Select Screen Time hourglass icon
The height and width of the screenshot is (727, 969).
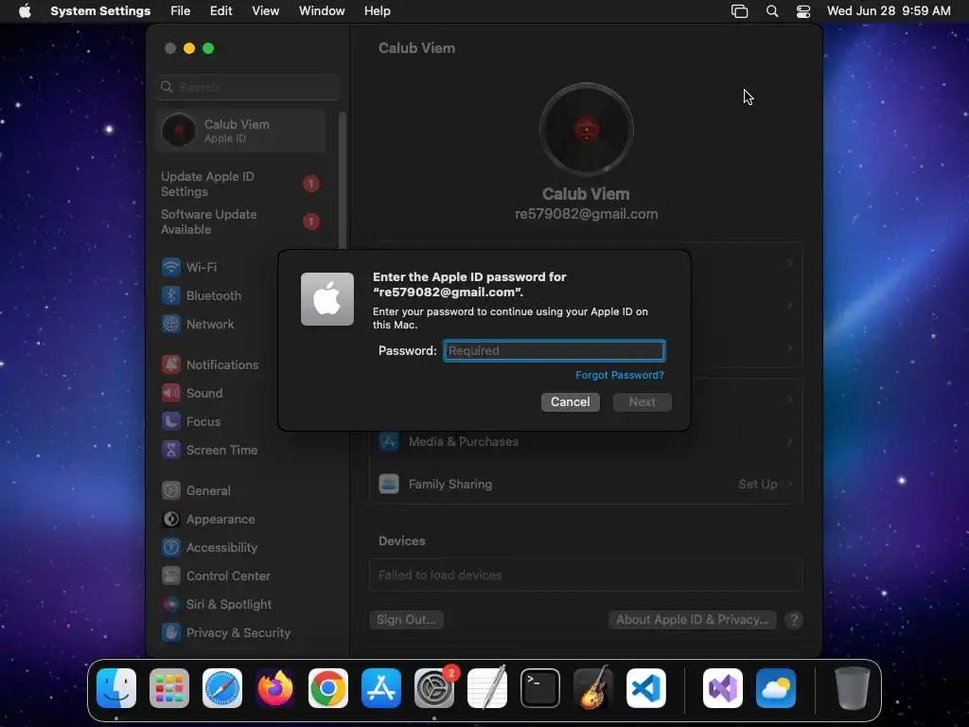tap(171, 450)
